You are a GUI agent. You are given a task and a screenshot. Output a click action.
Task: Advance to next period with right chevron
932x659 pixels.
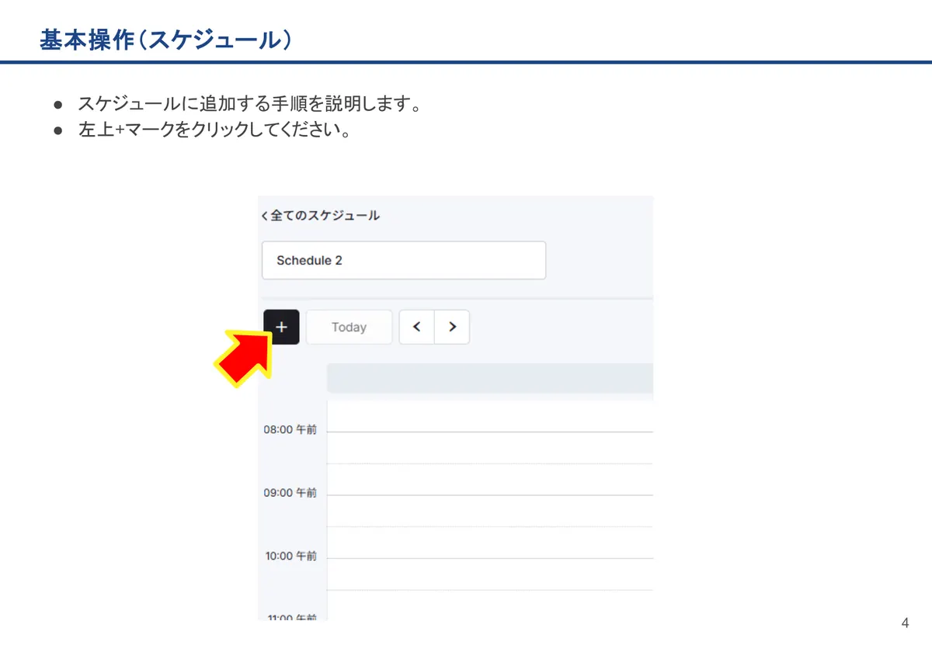pyautogui.click(x=452, y=327)
